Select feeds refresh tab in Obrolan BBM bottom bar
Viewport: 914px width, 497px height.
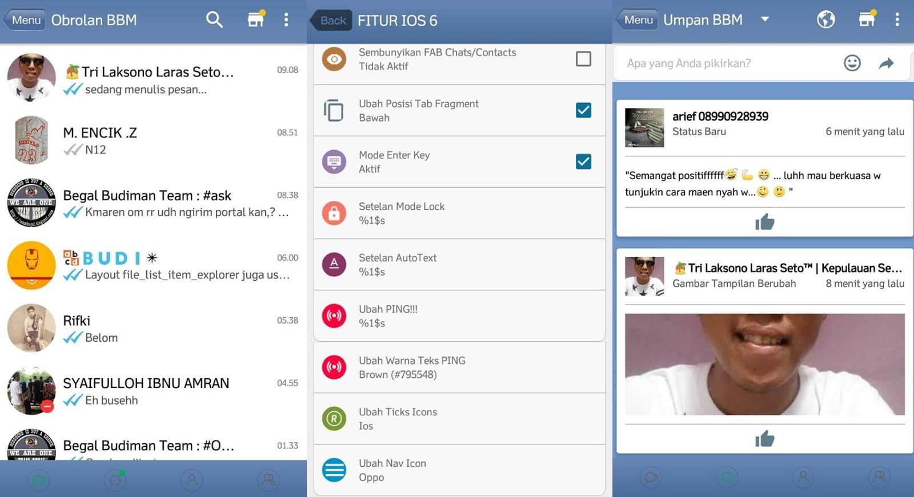[x=115, y=480]
